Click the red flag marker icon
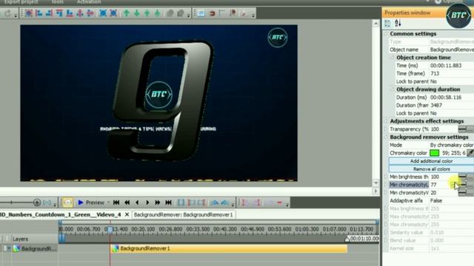 [x=233, y=13]
